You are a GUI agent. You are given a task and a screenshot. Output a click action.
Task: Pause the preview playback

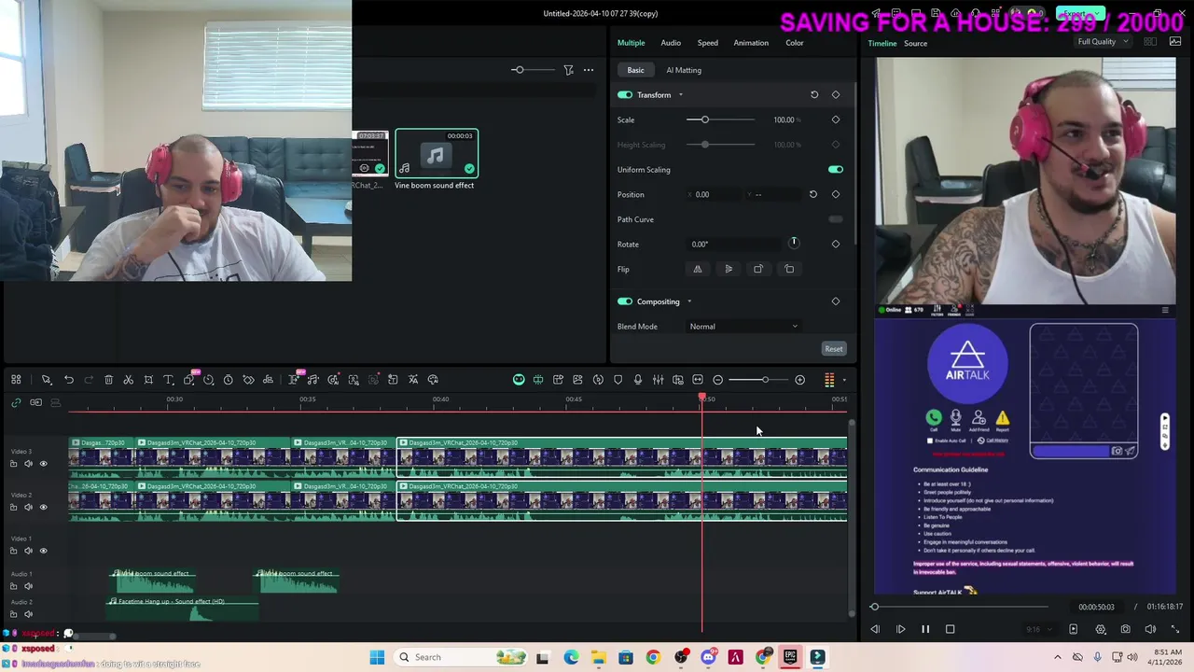(x=925, y=629)
